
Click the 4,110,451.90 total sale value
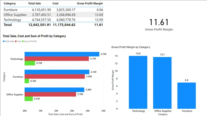click(x=41, y=10)
